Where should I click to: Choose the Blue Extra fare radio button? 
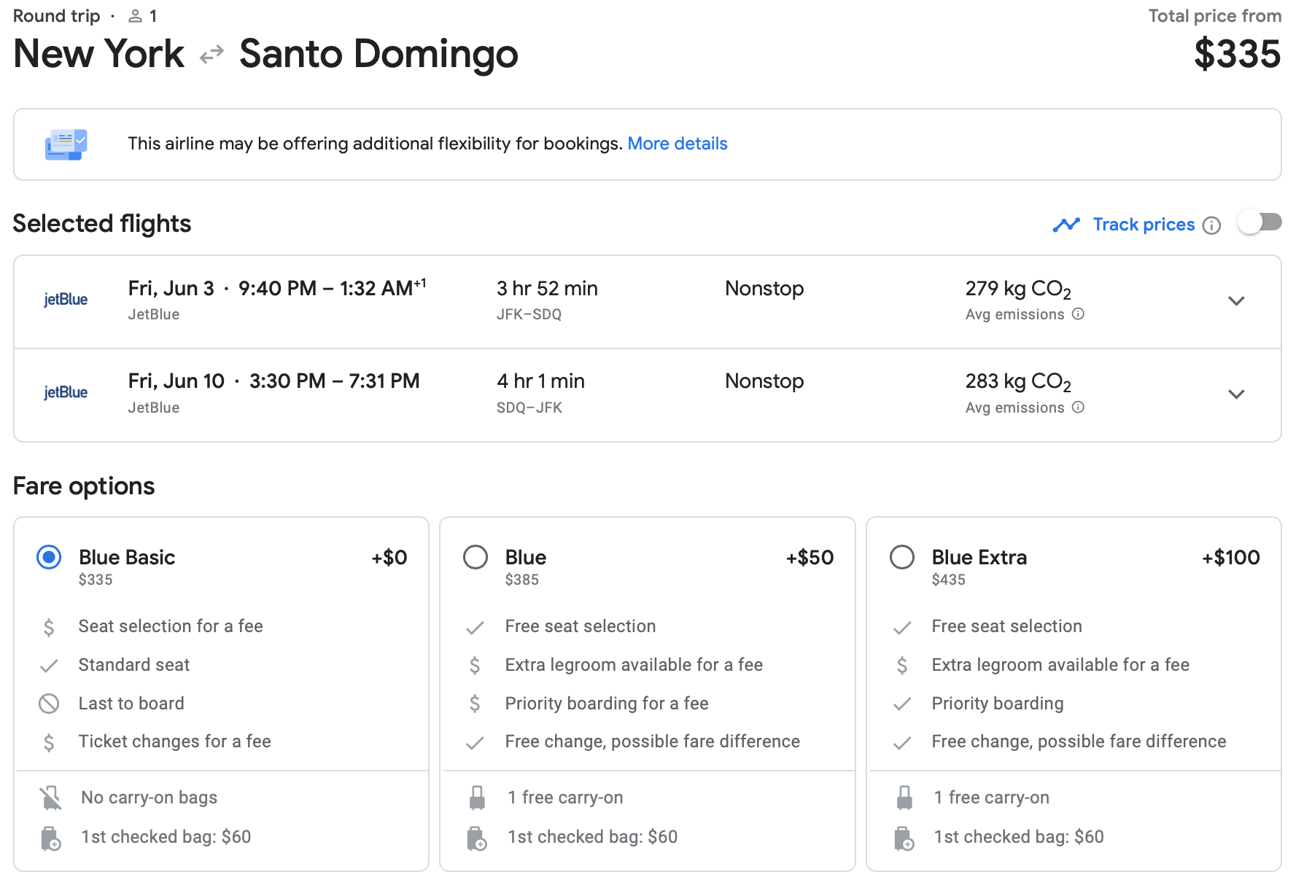pyautogui.click(x=902, y=558)
